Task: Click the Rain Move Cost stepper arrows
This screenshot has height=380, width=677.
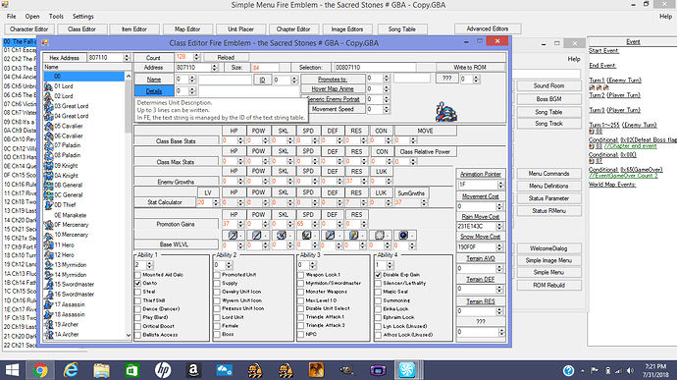Action: (x=500, y=226)
